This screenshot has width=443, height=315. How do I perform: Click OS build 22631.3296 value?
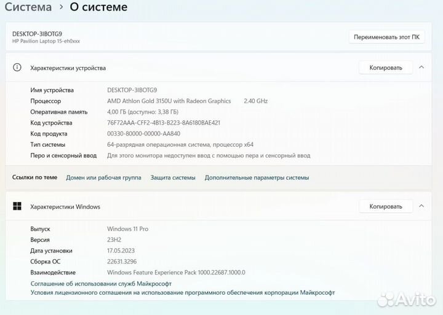pos(122,262)
